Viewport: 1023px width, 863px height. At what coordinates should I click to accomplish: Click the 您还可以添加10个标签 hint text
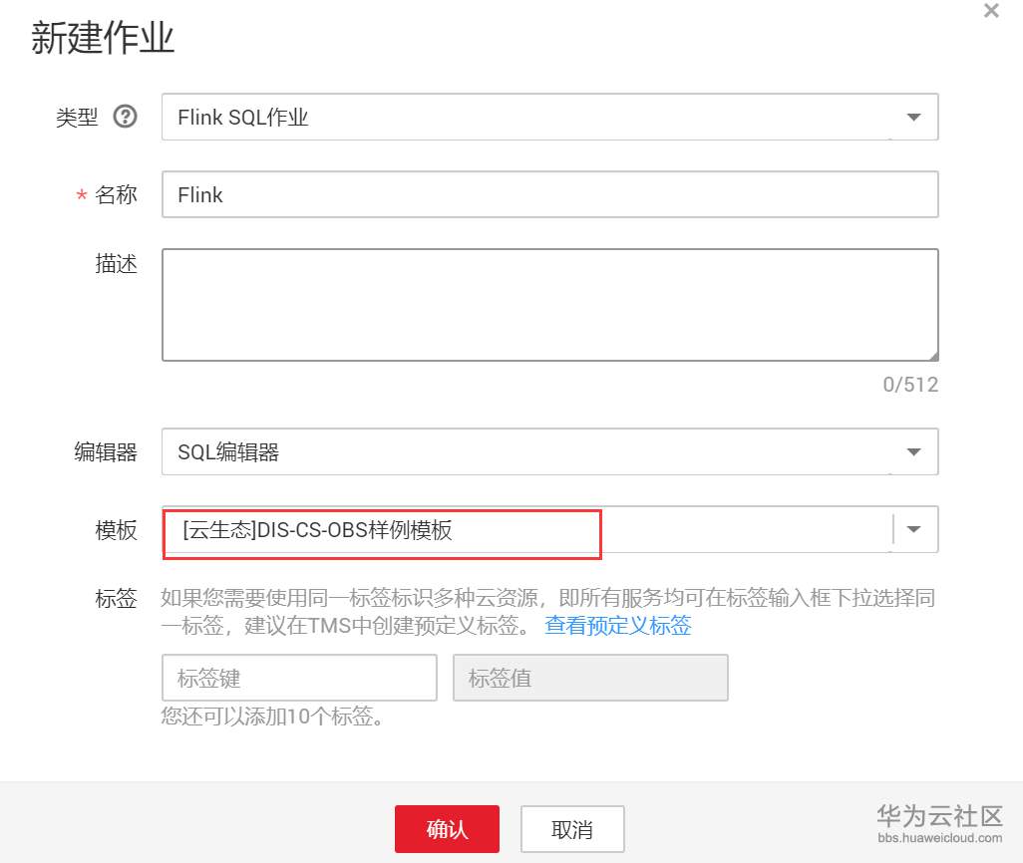click(272, 717)
